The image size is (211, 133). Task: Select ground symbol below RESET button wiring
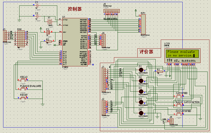click(x=43, y=105)
